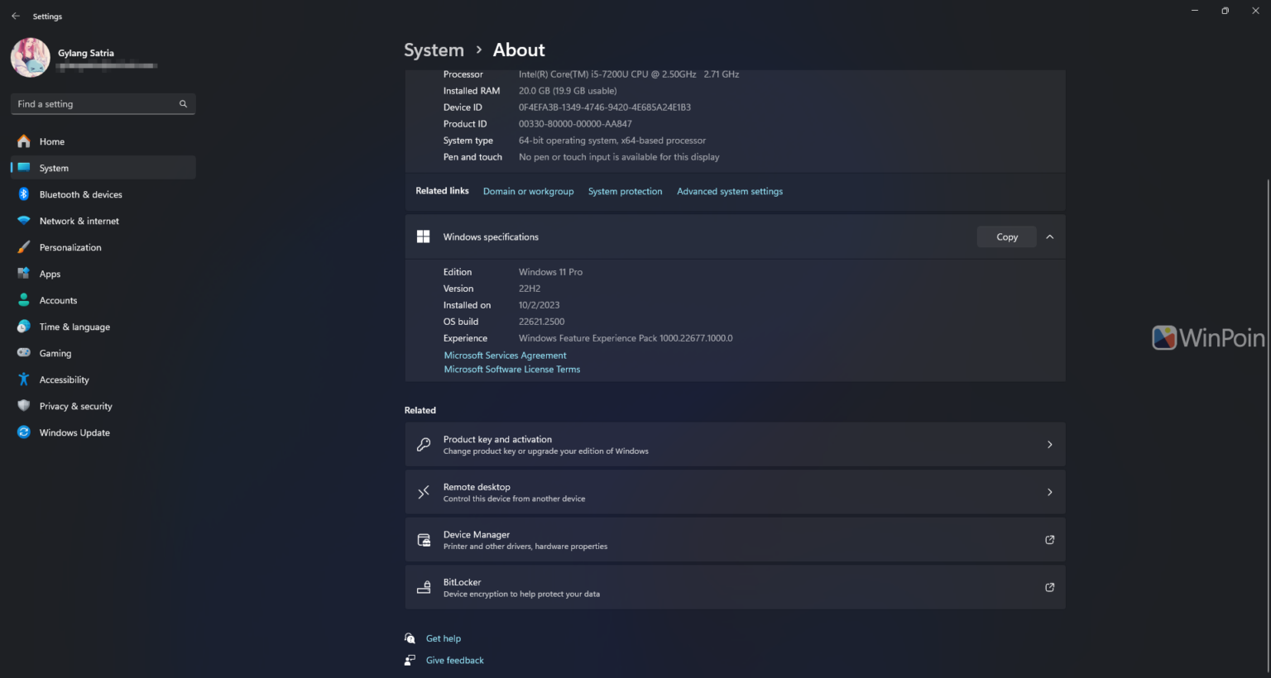Open the Product key and activation page
The height and width of the screenshot is (678, 1271).
(x=735, y=444)
